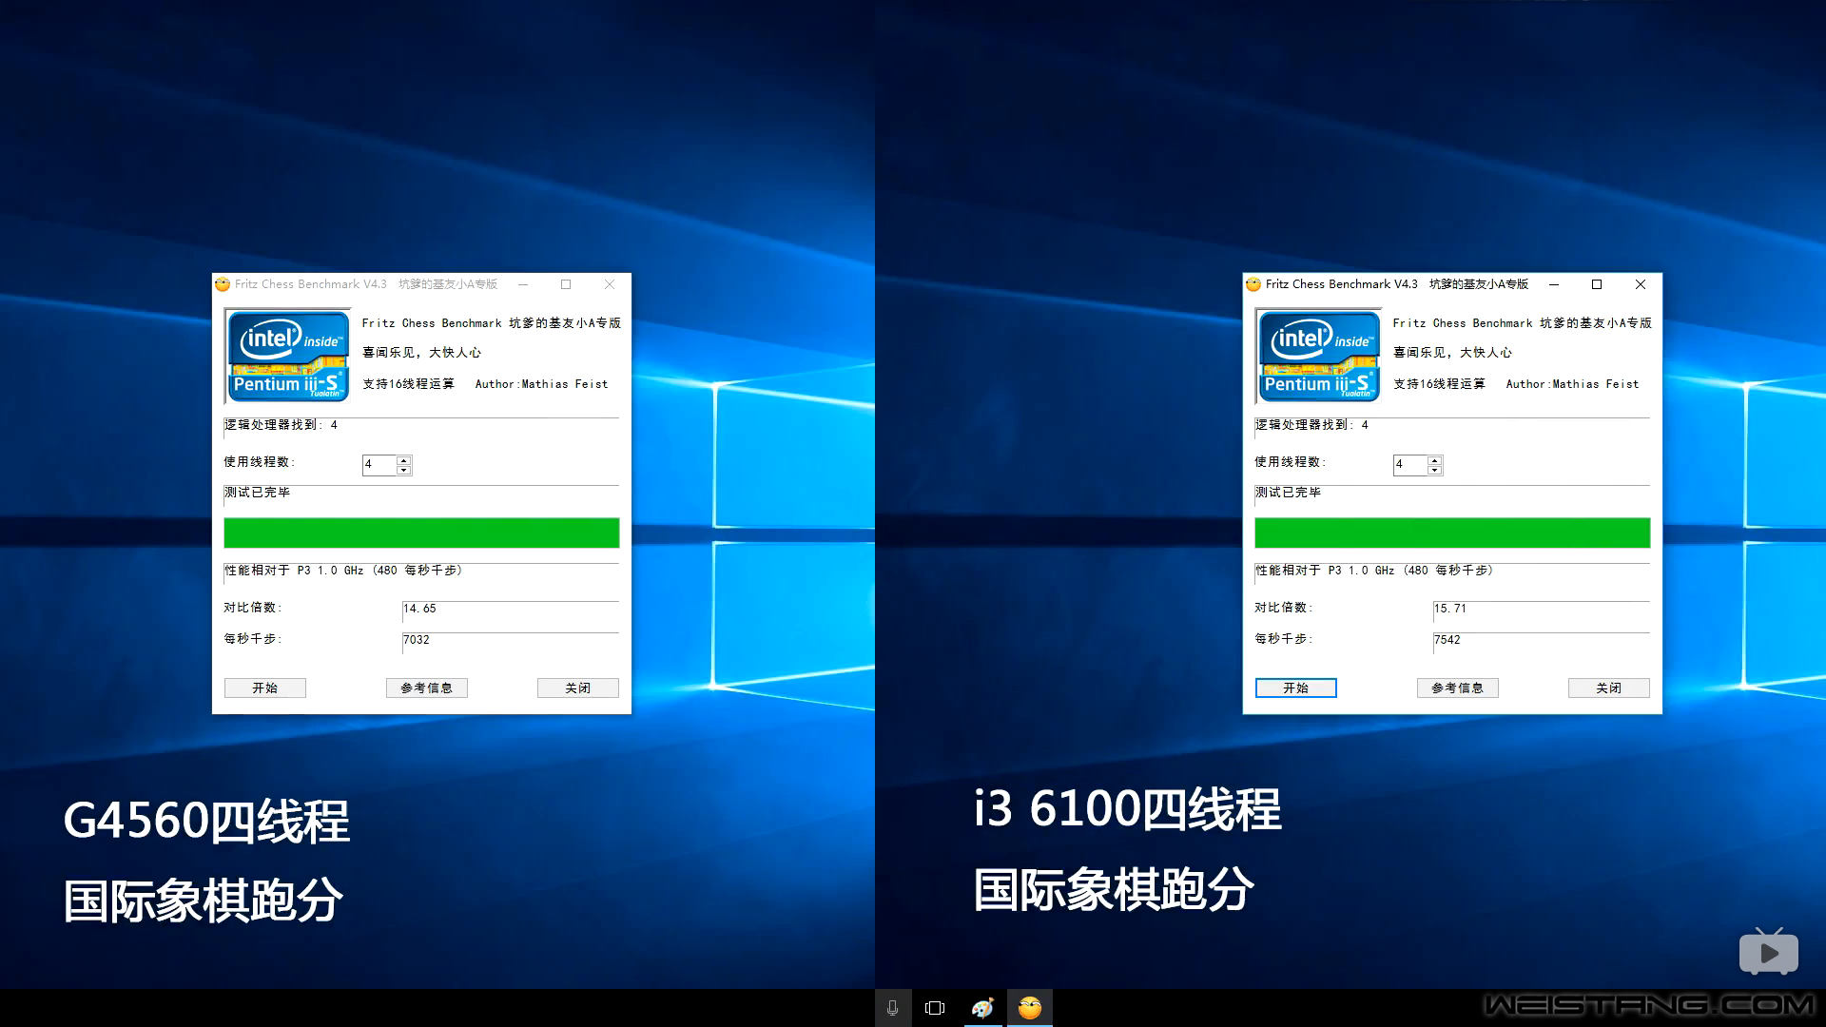
Task: Increase thread count in the right window
Action: 1435,460
